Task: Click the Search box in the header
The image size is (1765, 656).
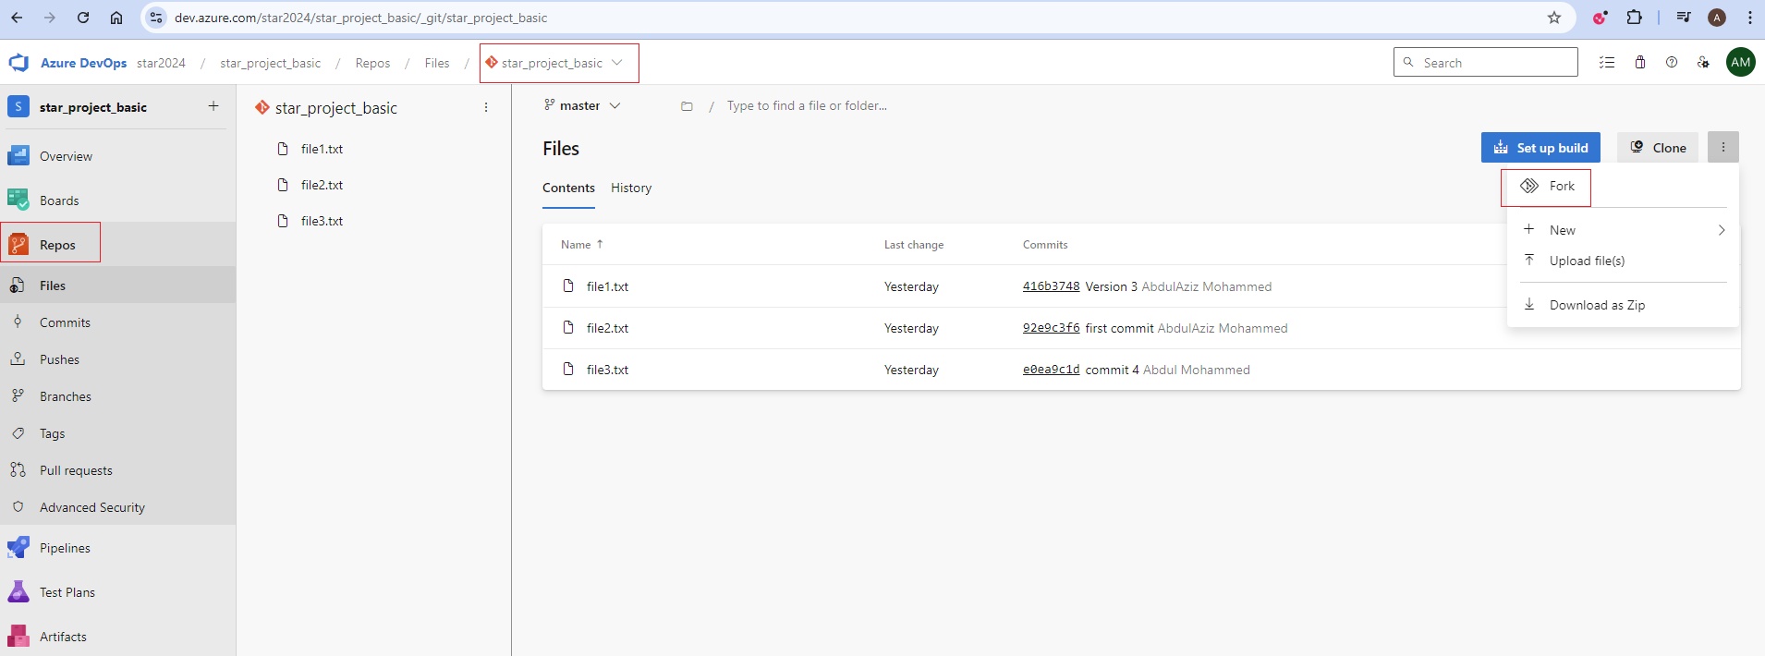Action: pos(1485,63)
